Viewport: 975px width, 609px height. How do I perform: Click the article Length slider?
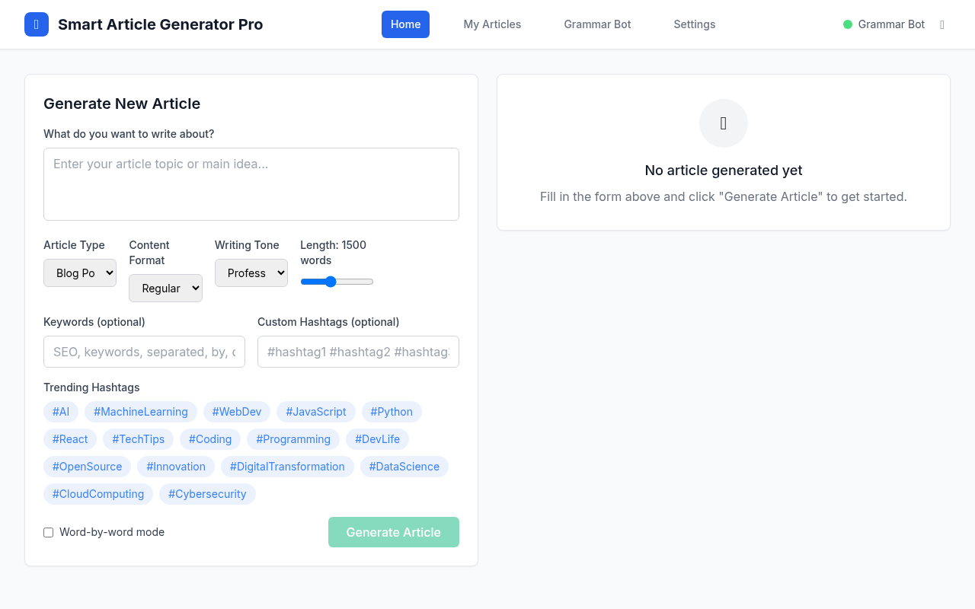click(337, 282)
